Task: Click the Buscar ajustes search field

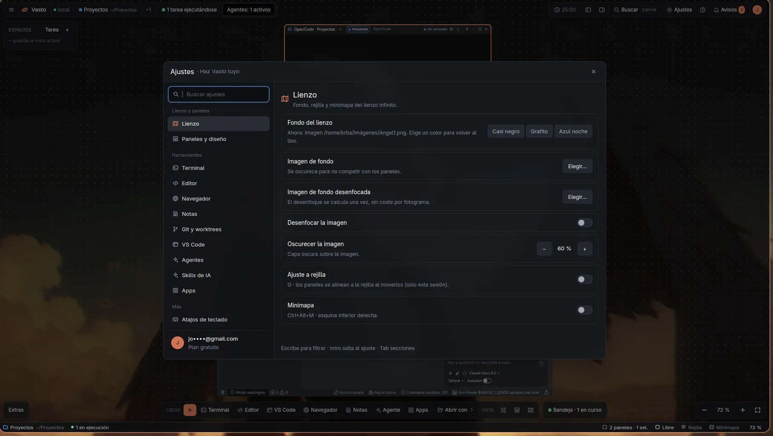Action: (218, 95)
